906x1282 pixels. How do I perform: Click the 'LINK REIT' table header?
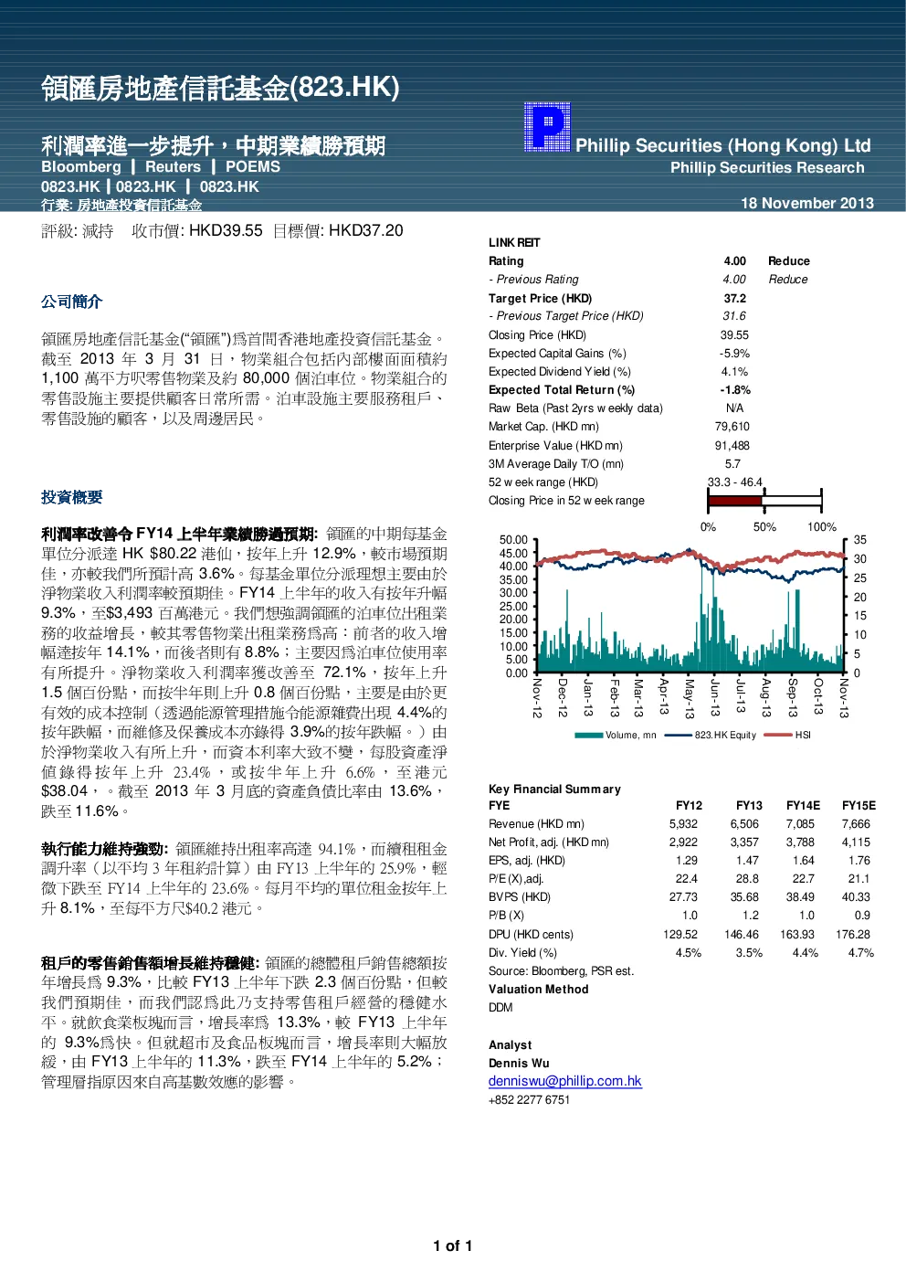coord(514,243)
